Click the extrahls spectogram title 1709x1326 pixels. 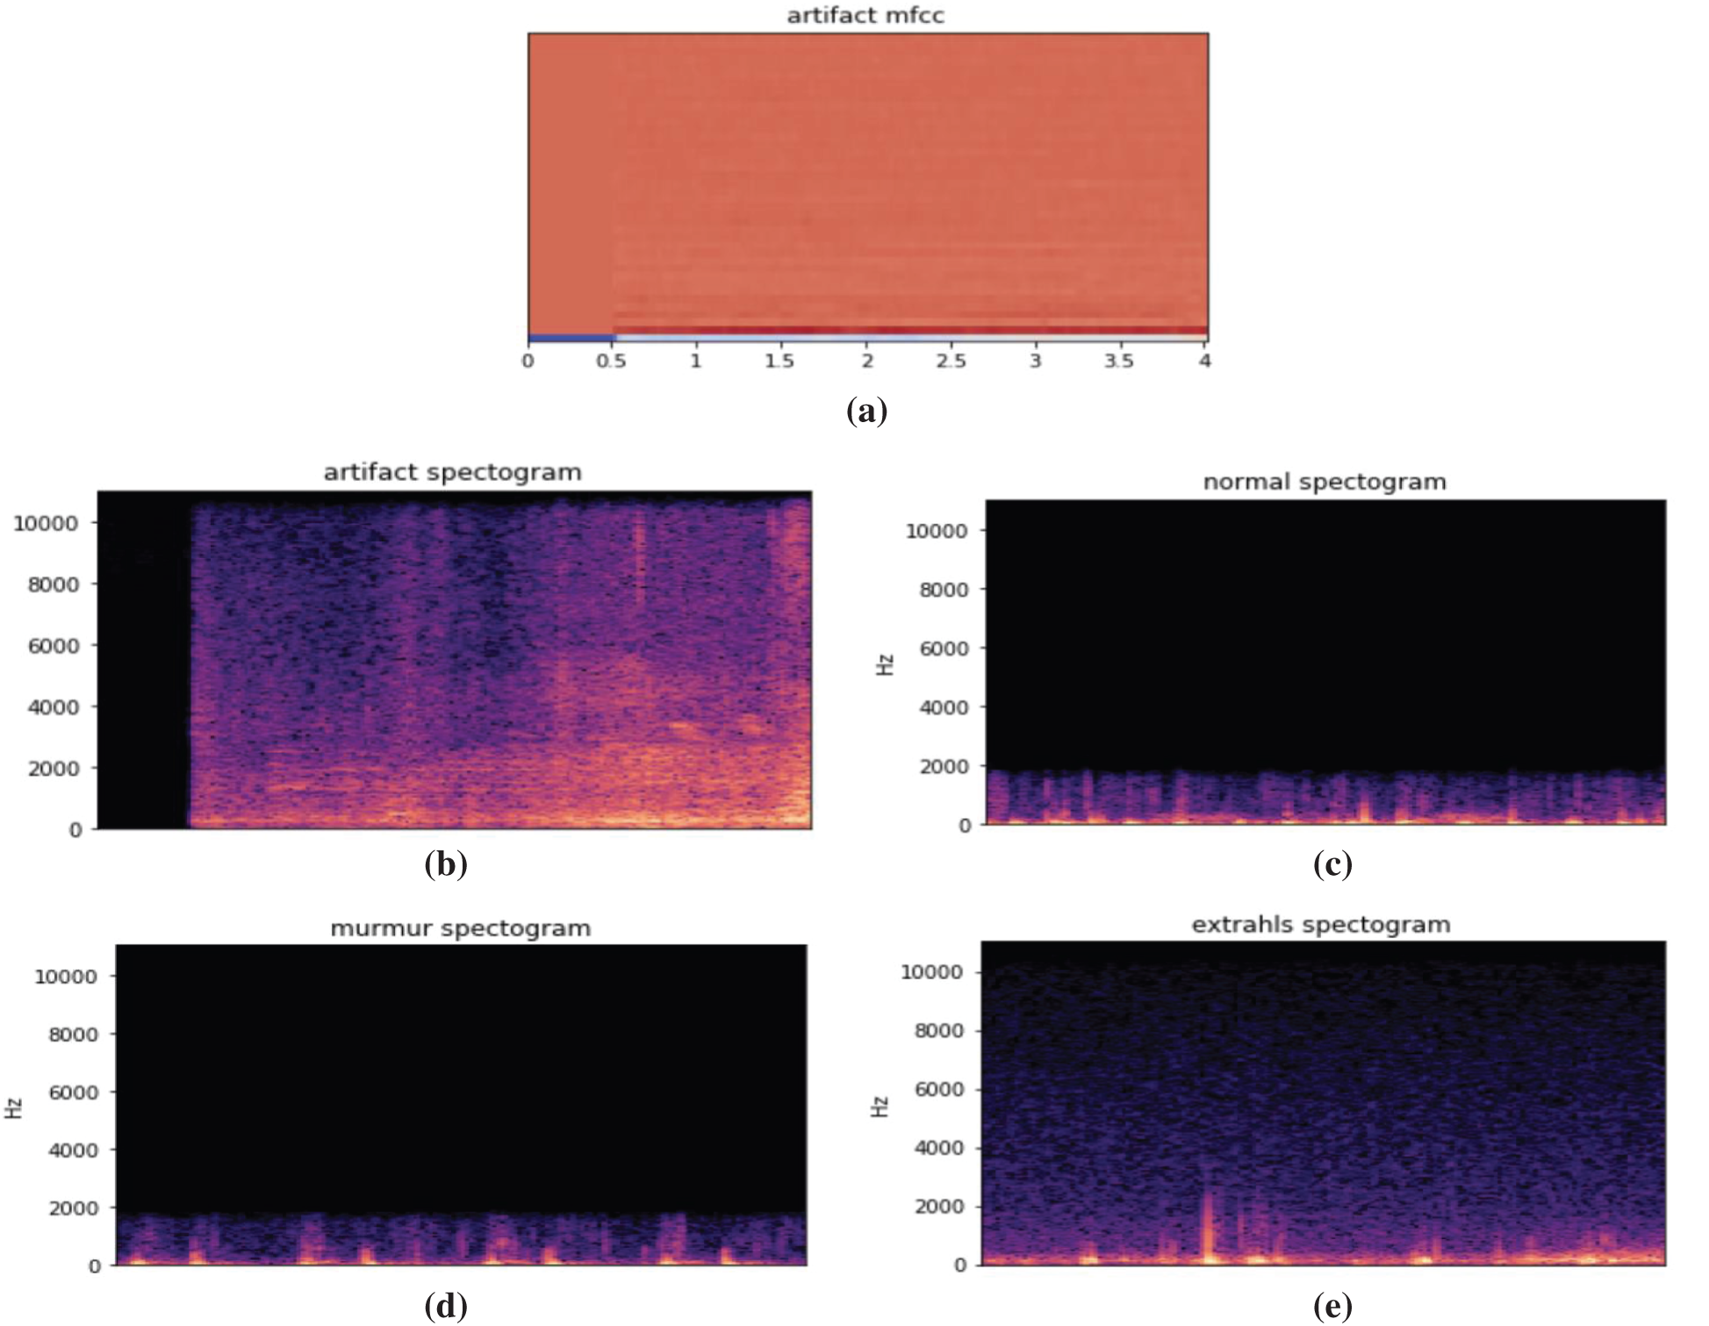point(1320,925)
